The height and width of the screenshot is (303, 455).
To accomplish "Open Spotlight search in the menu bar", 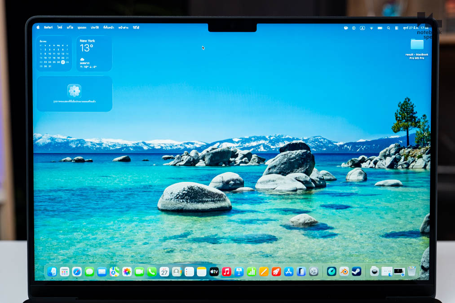I will pos(389,27).
